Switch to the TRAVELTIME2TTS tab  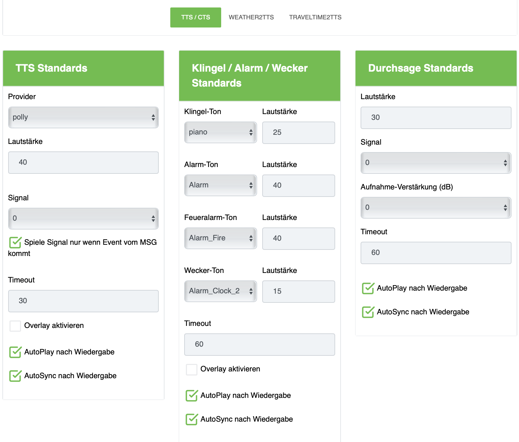315,17
